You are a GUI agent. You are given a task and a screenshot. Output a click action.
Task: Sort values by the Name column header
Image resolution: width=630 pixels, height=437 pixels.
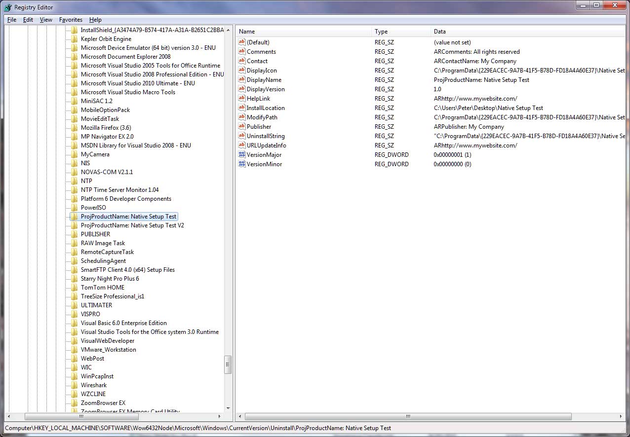coord(303,32)
